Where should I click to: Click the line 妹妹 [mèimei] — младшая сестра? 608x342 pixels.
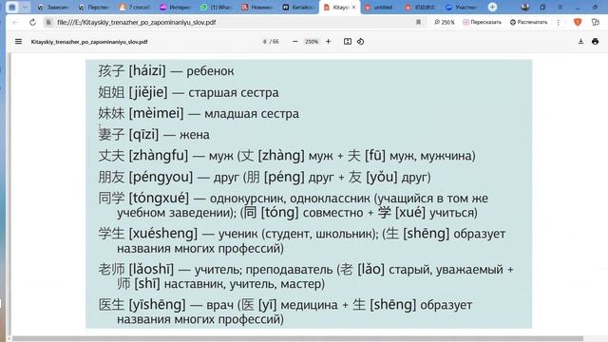pyautogui.click(x=199, y=113)
